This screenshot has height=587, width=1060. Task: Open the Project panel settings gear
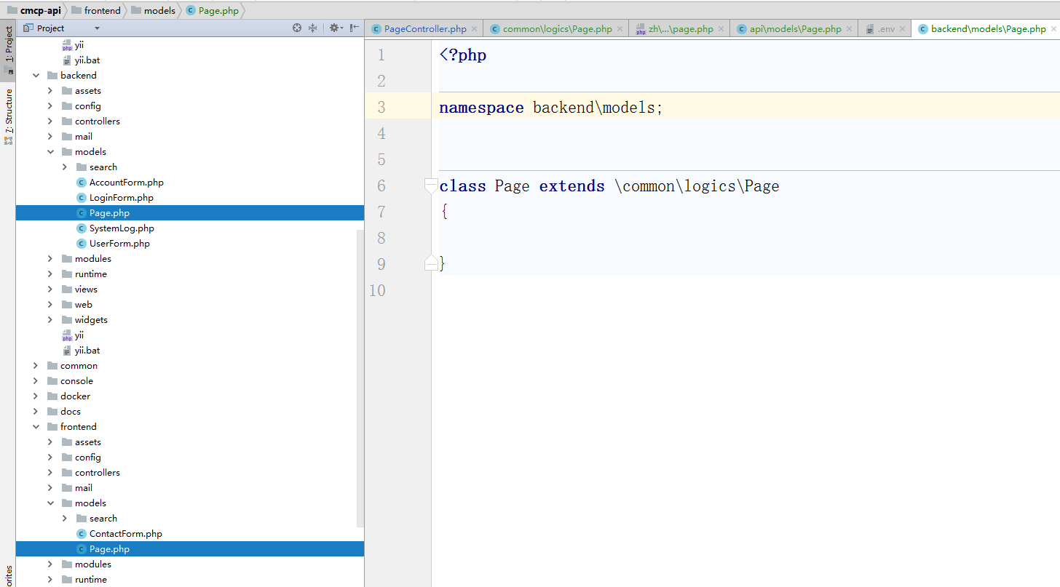pyautogui.click(x=334, y=28)
